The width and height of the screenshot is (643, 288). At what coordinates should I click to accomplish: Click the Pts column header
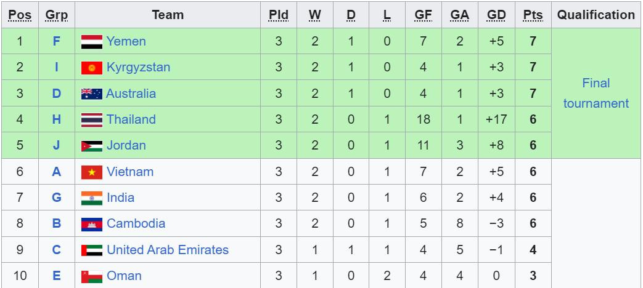(x=533, y=15)
